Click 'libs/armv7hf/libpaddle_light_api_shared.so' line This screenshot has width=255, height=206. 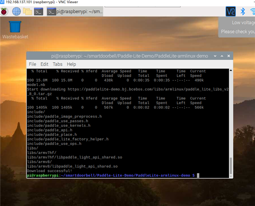point(74,157)
